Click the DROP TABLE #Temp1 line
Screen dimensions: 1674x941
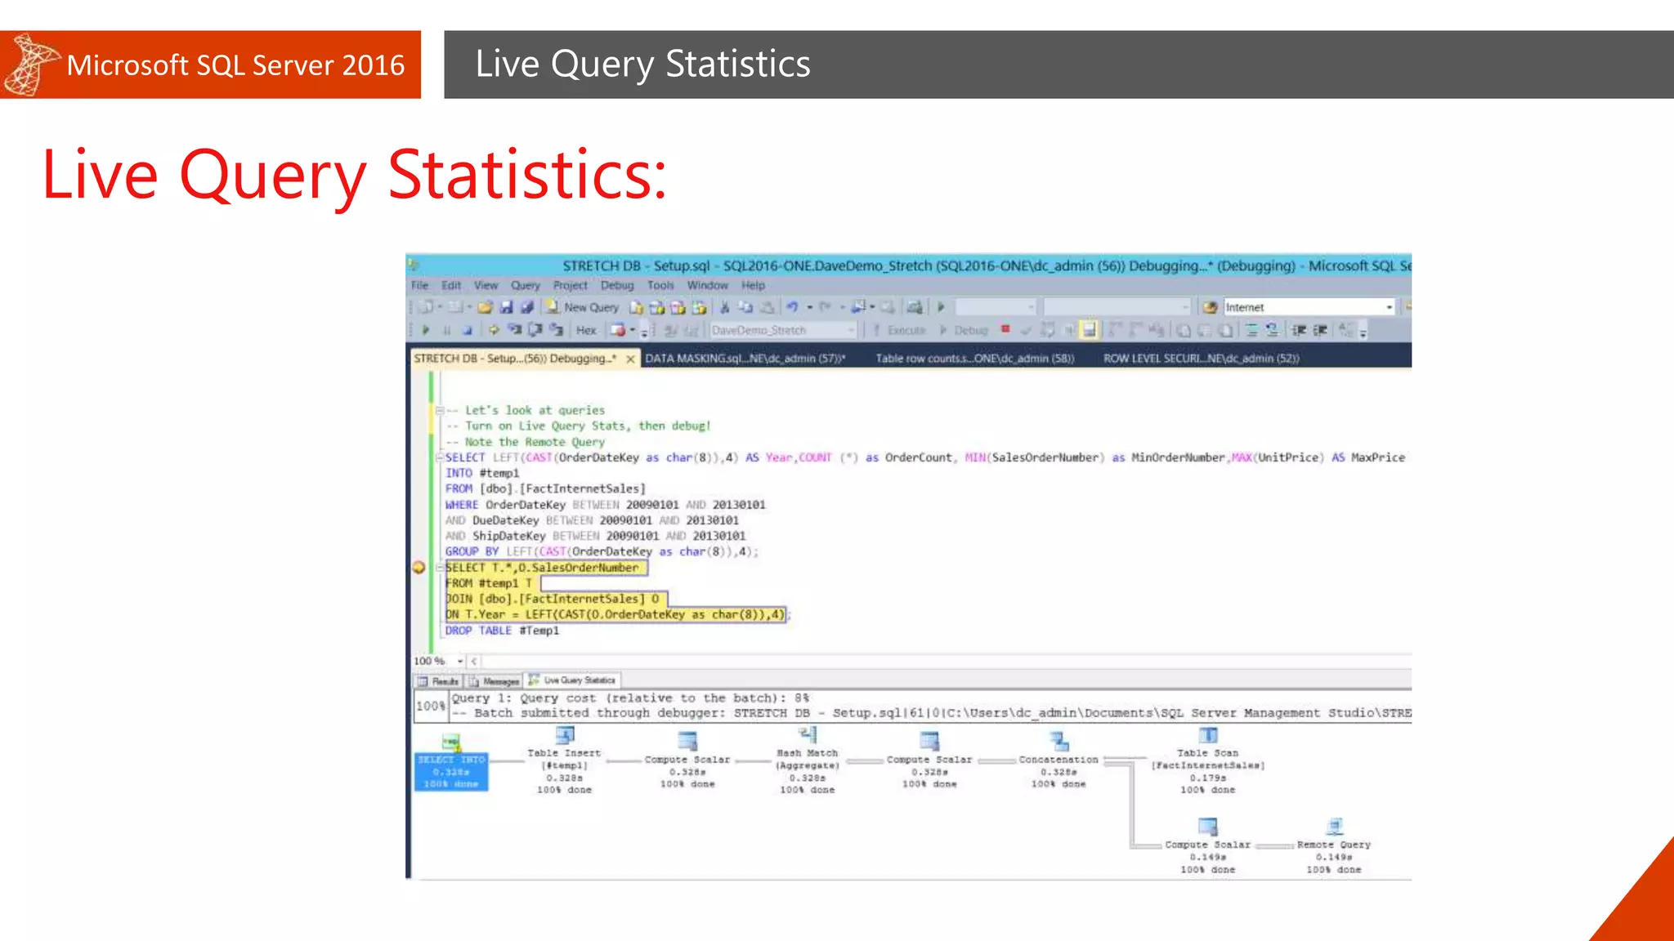[x=502, y=631]
